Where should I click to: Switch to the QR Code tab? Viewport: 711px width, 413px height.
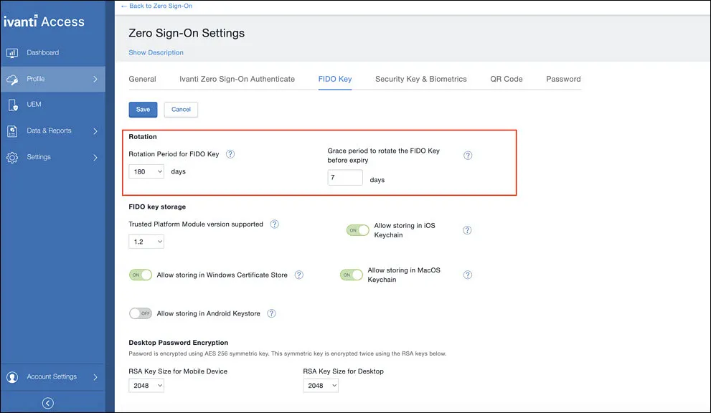[506, 79]
